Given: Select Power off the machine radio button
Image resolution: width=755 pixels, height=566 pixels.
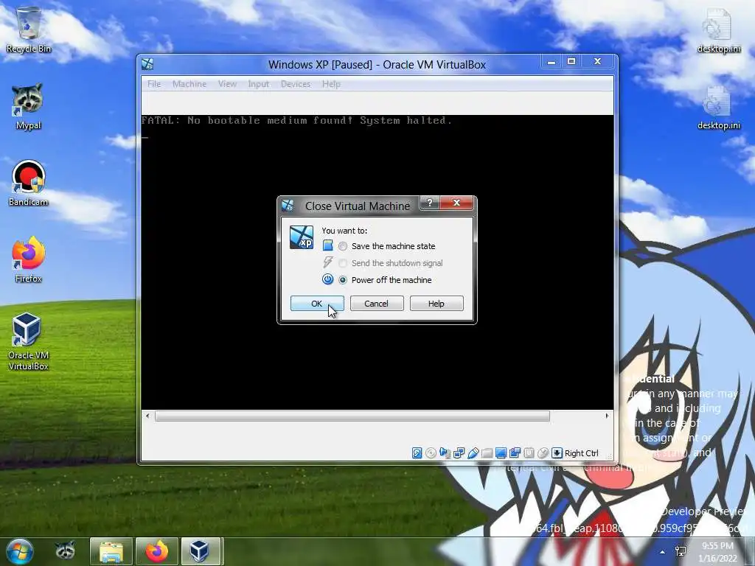Looking at the screenshot, I should point(342,279).
